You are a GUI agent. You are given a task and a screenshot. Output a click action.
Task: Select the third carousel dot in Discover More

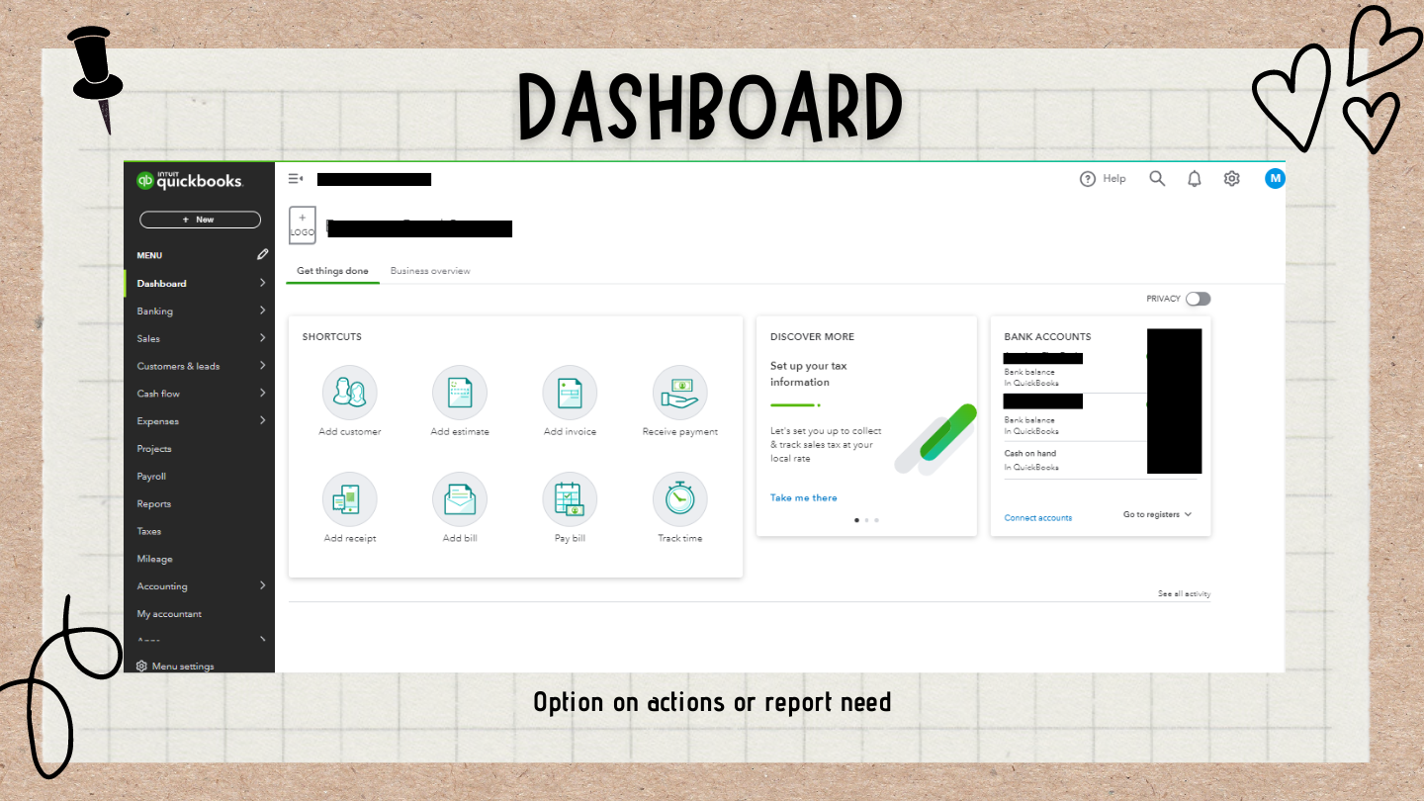(x=876, y=520)
